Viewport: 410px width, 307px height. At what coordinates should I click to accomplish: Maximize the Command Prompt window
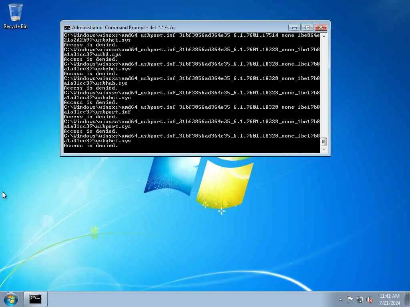coord(307,28)
